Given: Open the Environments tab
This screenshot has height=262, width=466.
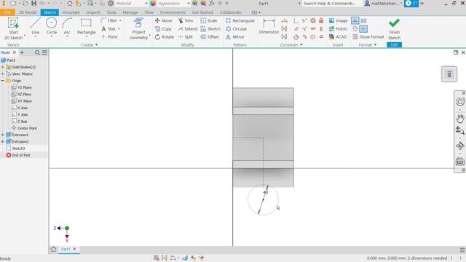Looking at the screenshot, I should pyautogui.click(x=173, y=12).
